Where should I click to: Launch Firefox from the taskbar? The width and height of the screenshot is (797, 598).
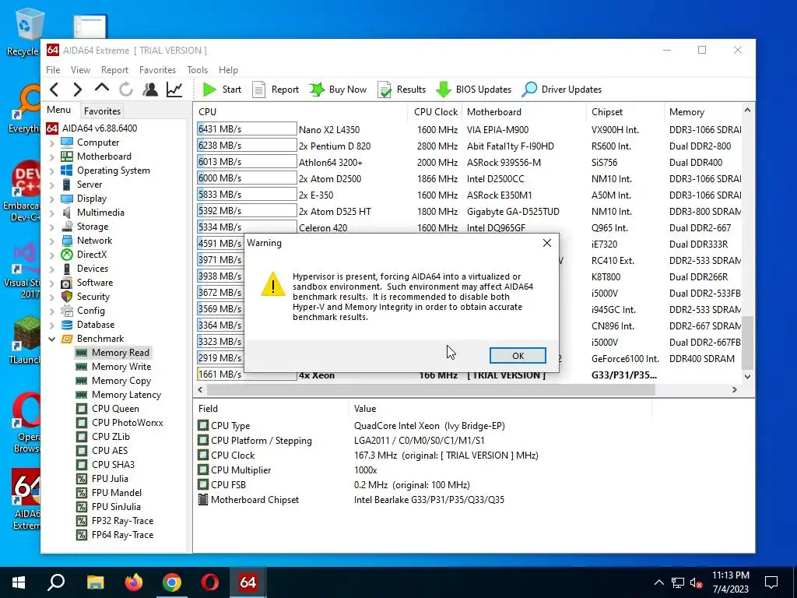[x=134, y=582]
